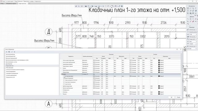Maximize the display styles dialog
Viewport: 198px width, 111px height.
177,49
